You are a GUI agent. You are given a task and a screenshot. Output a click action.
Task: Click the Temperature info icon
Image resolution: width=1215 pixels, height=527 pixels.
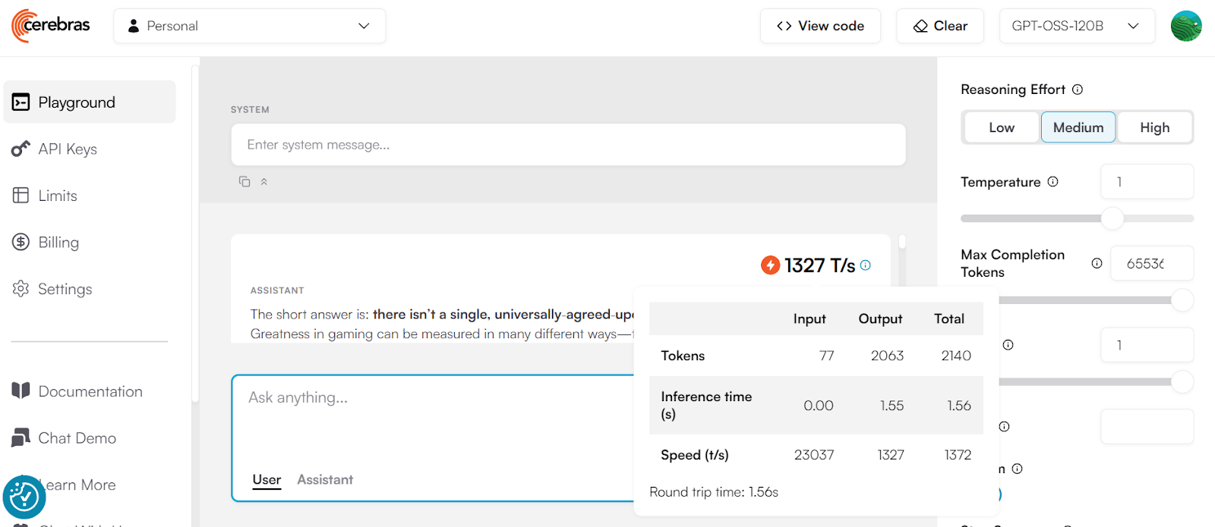(1053, 182)
